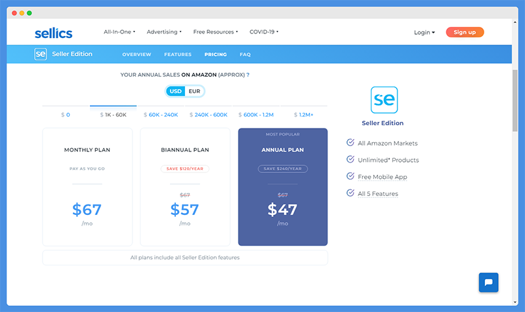Select the $240K - 600K sales range
The width and height of the screenshot is (525, 312).
tap(208, 115)
